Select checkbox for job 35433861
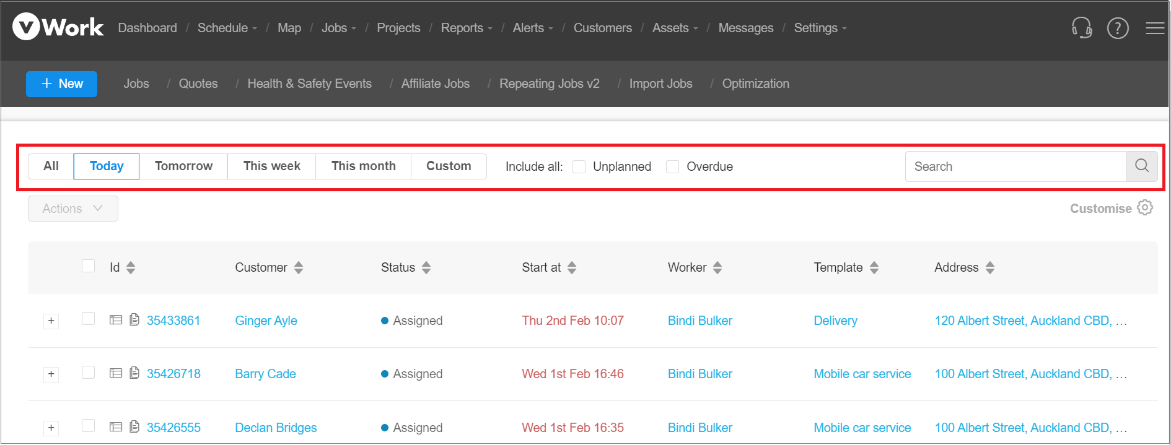This screenshot has height=445, width=1171. point(89,318)
